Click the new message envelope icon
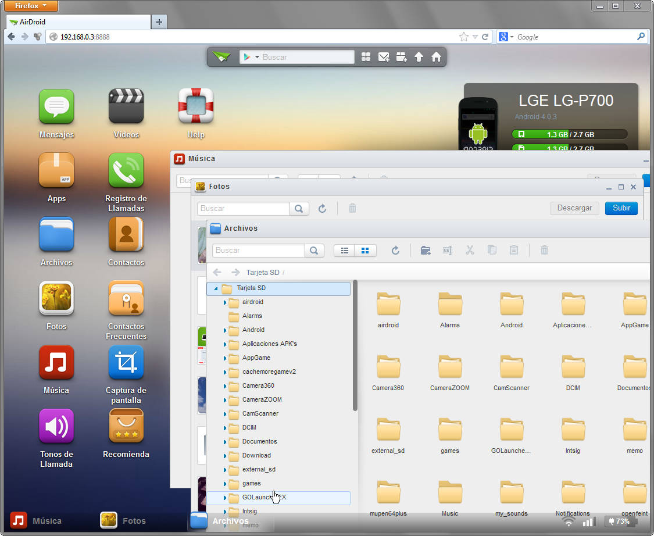 click(384, 57)
